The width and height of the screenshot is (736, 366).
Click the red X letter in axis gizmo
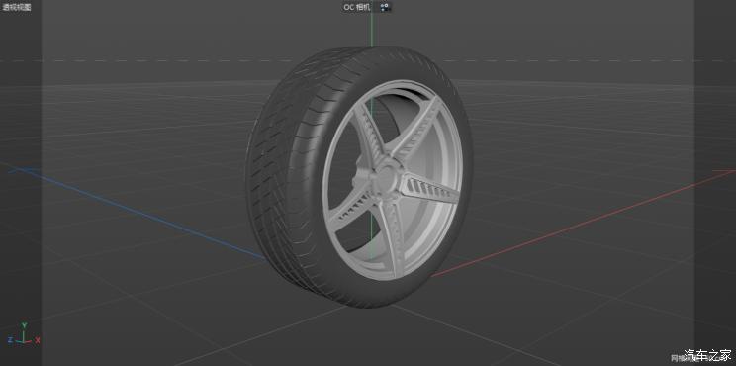point(38,339)
